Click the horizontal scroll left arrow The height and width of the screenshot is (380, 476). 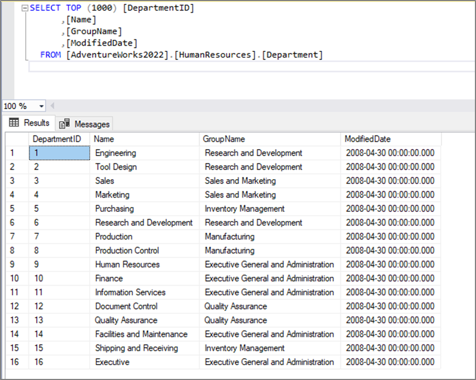coord(52,106)
